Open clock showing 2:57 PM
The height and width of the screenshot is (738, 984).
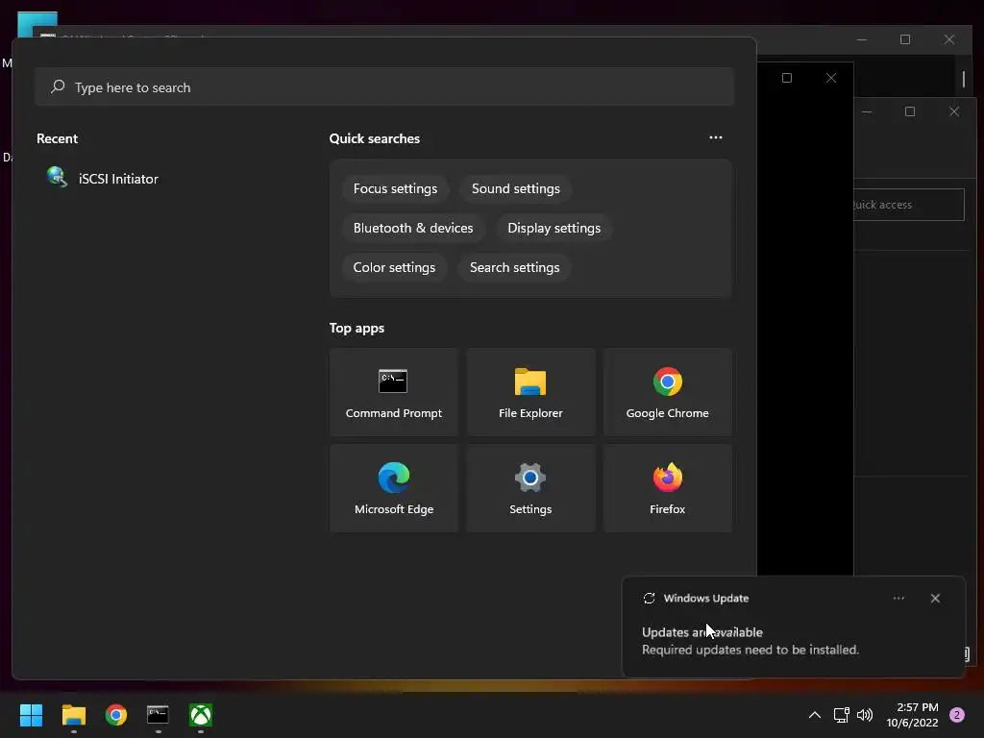[x=912, y=715]
